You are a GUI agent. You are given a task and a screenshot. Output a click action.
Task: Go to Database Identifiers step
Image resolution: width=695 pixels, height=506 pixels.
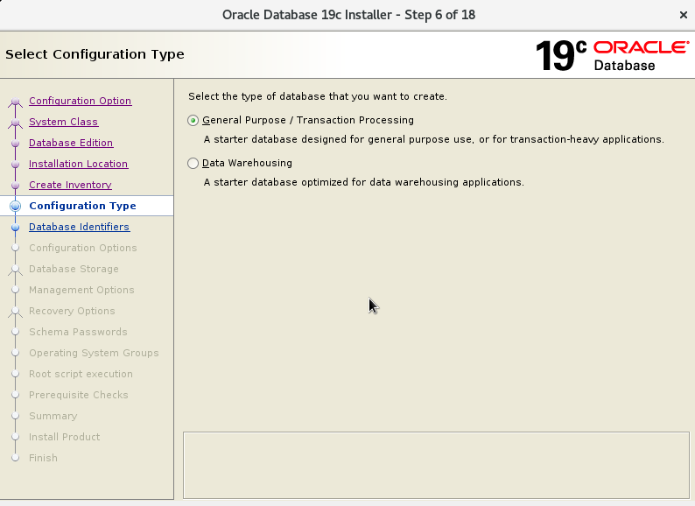click(80, 227)
